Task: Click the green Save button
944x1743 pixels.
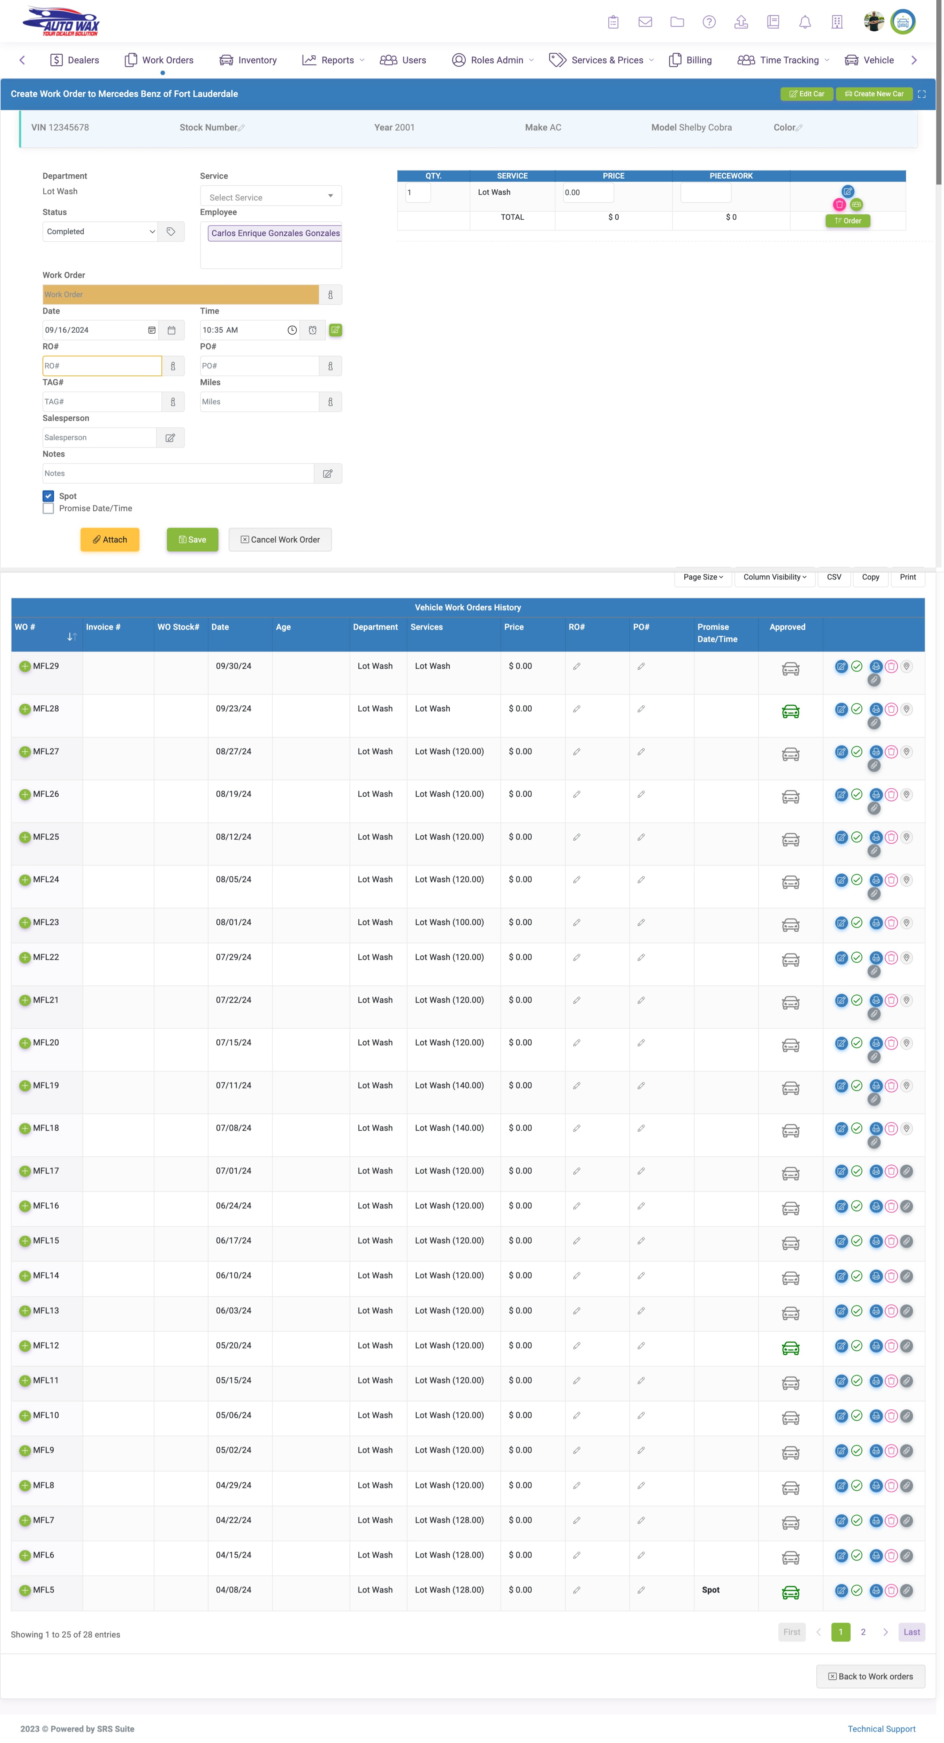Action: click(x=192, y=539)
